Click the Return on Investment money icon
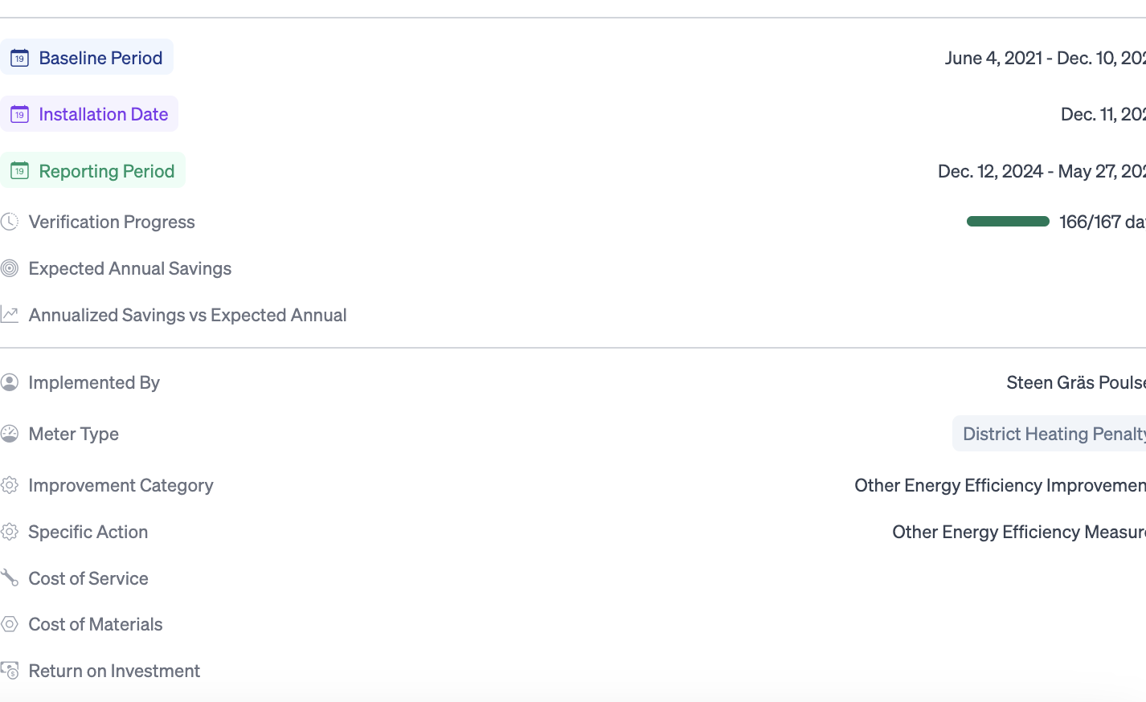1146x702 pixels. (x=10, y=671)
